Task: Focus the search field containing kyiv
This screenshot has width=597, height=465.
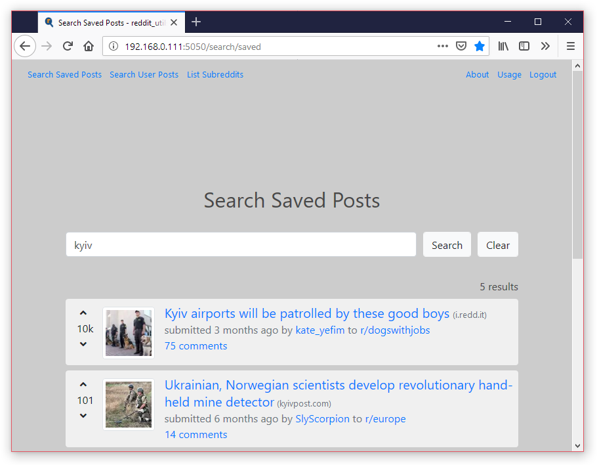Action: click(x=241, y=245)
